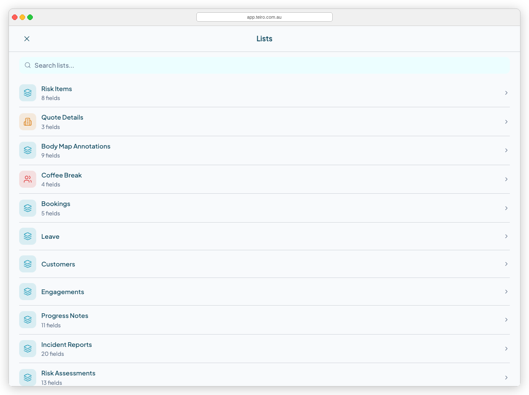The image size is (529, 395).
Task: Click the Risk Items stack icon
Action: 27,92
